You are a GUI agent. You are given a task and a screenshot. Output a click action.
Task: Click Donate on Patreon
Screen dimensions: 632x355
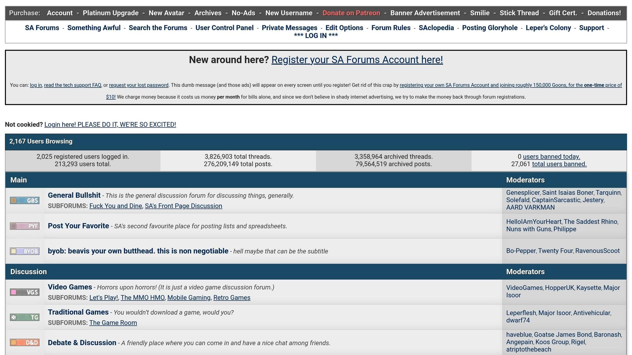click(x=351, y=13)
